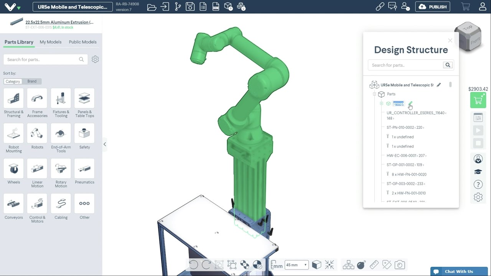491x276 pixels.
Task: Open Other parts category
Action: [84, 207]
